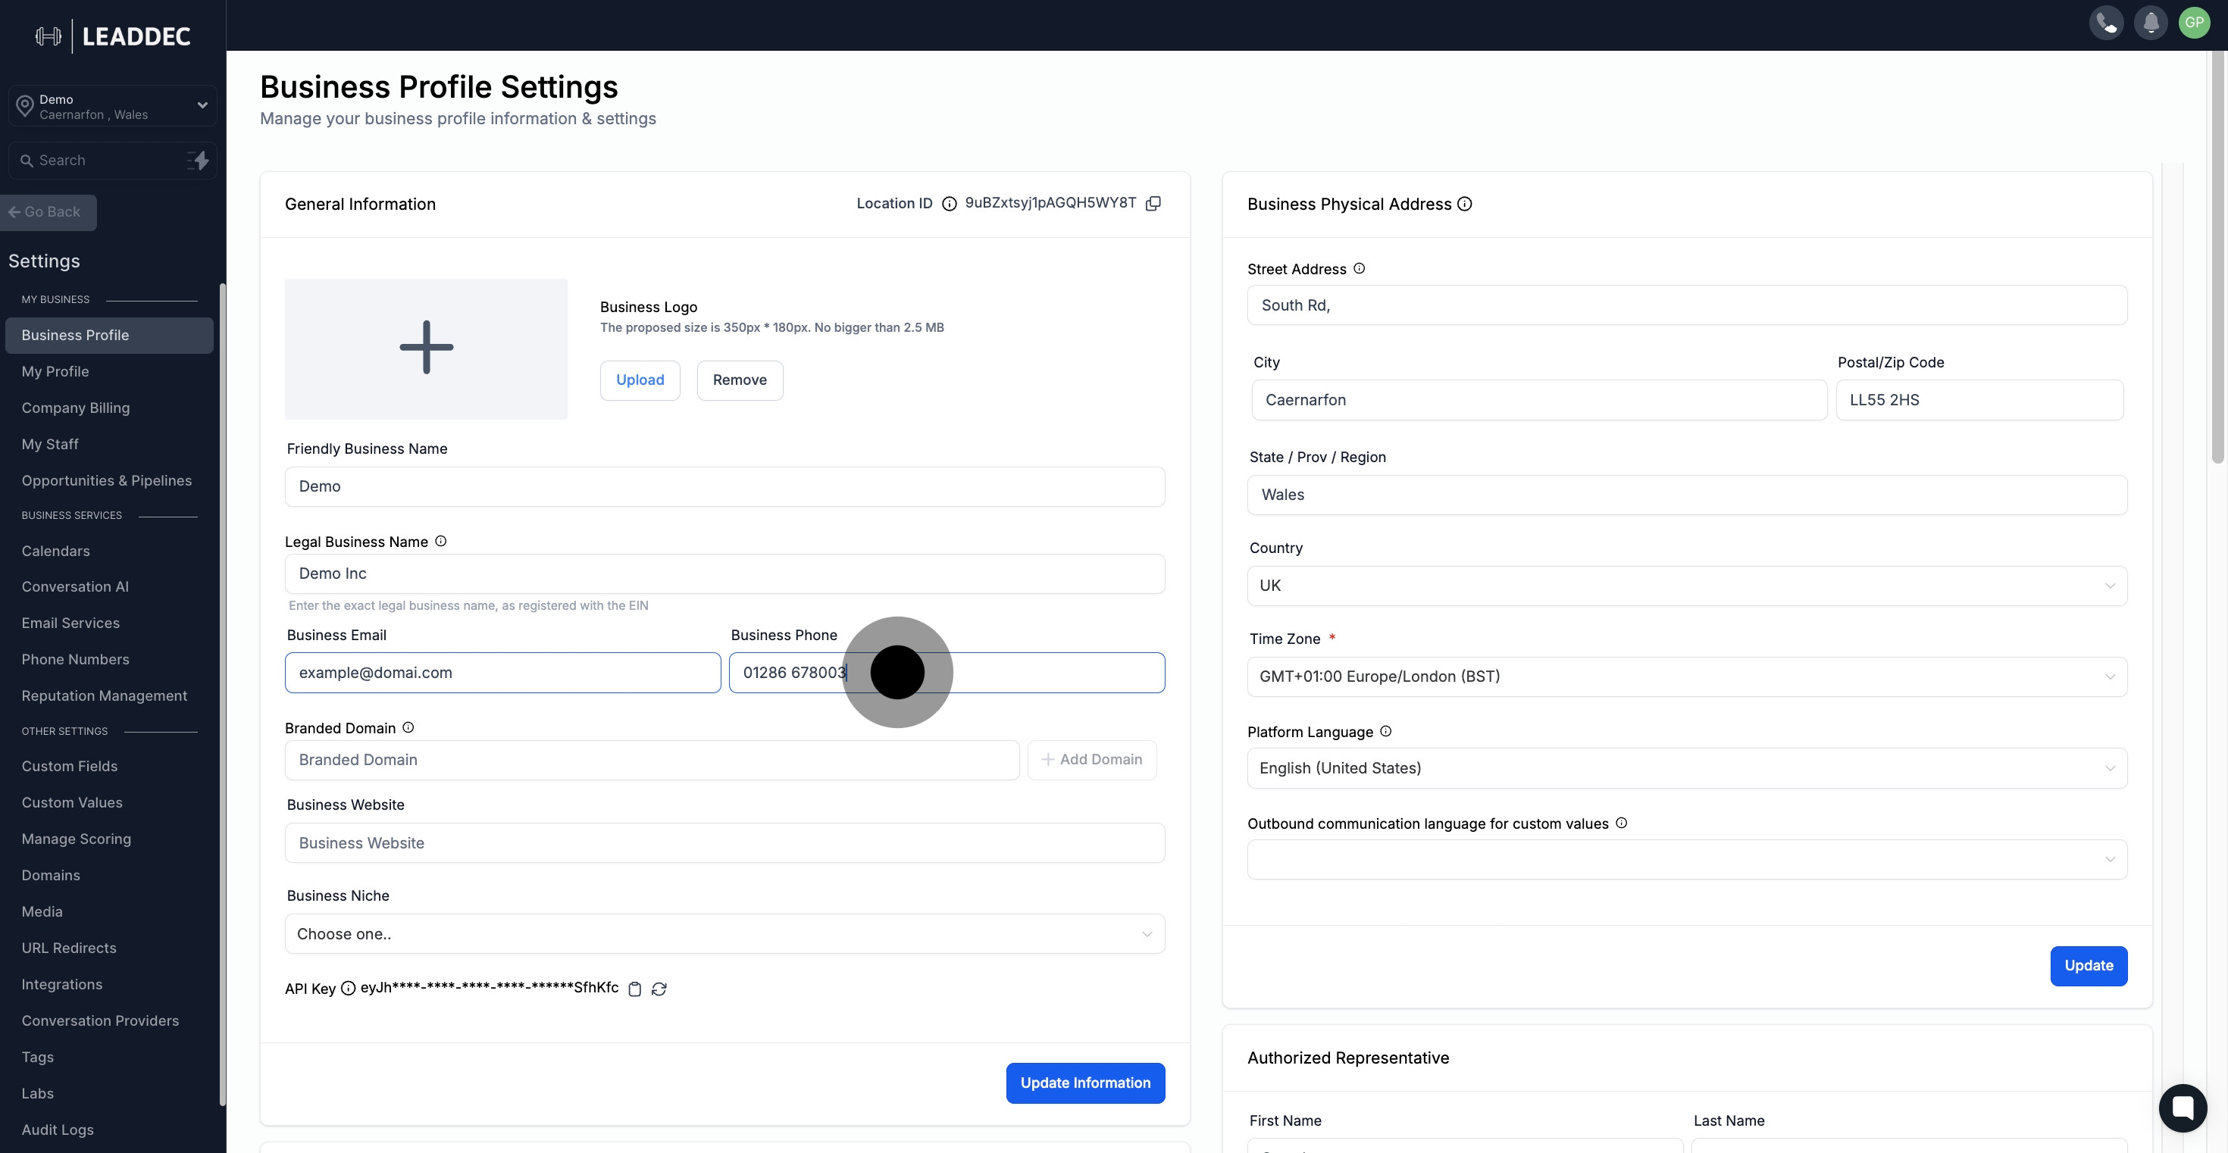Image resolution: width=2228 pixels, height=1153 pixels.
Task: Open the Outbound communication language dropdown
Action: coord(1687,859)
